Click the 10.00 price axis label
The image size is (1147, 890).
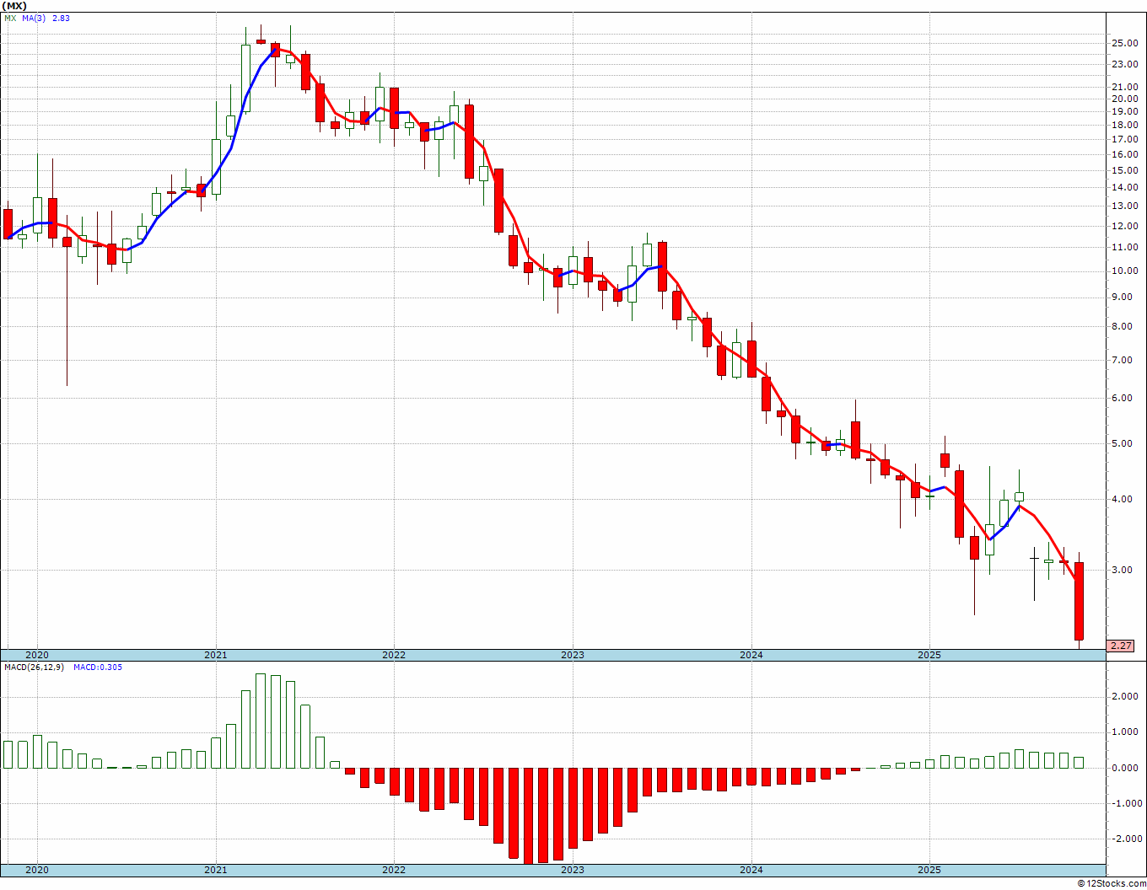pyautogui.click(x=1124, y=271)
